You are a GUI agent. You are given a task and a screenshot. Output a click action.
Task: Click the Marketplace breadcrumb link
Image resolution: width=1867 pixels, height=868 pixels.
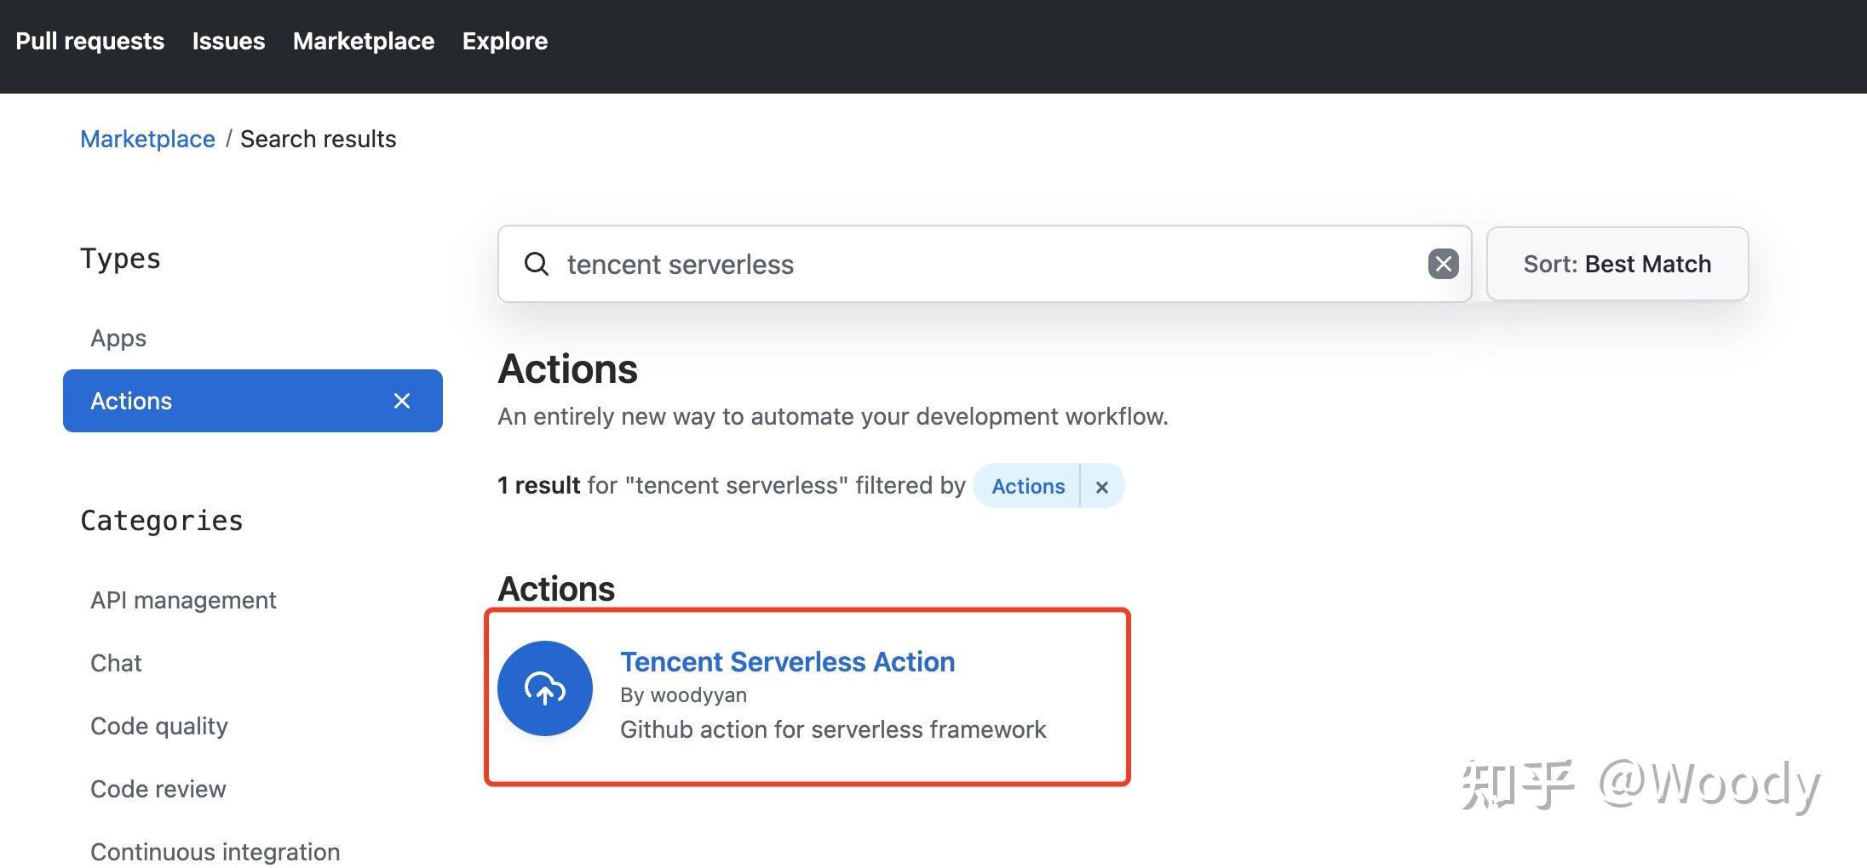click(147, 138)
